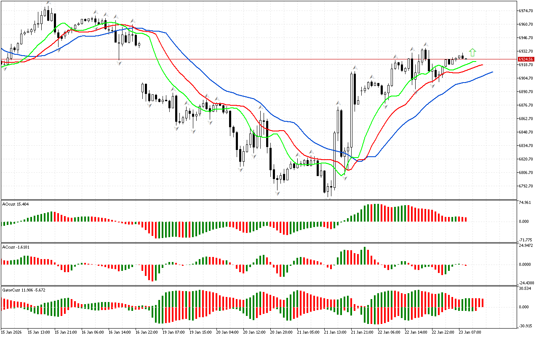Select the 15 Jan 2026 date label
This screenshot has height=337, width=539.
pyautogui.click(x=11, y=332)
